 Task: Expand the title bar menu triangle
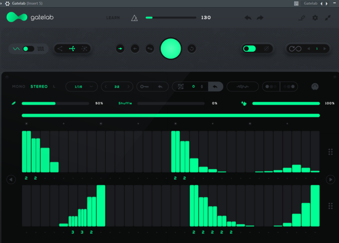click(x=1, y=3)
